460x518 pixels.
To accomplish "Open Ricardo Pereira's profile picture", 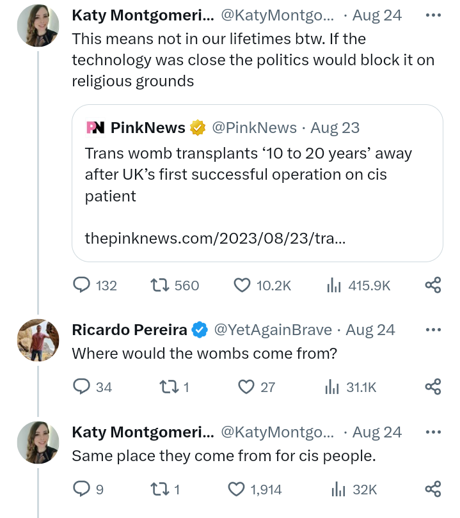I will (x=38, y=340).
